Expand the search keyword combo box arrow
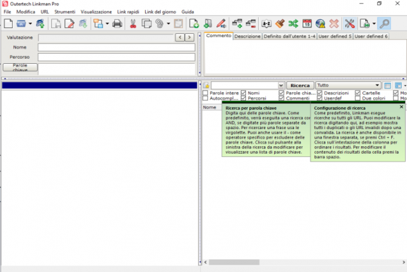The width and height of the screenshot is (407, 272). click(281, 85)
